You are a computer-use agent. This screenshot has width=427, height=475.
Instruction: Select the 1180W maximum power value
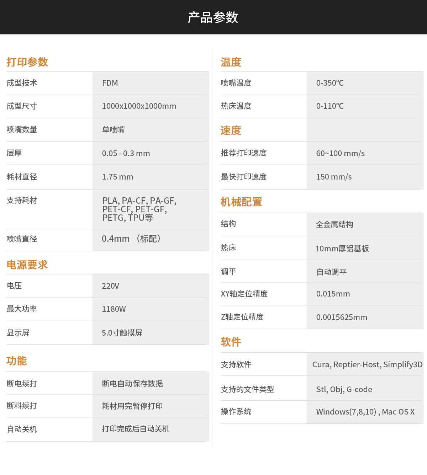click(x=114, y=309)
